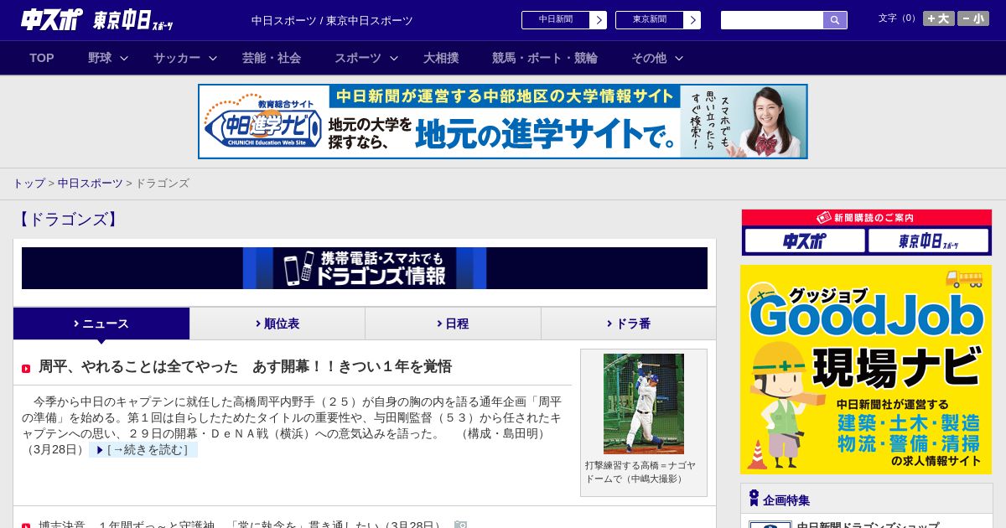Switch to the 日程 tab

click(x=453, y=324)
